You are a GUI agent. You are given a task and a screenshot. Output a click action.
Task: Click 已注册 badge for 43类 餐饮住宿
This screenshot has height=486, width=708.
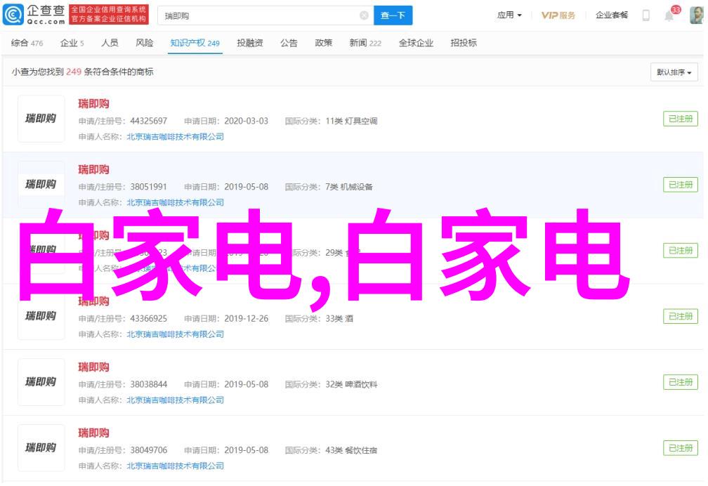pyautogui.click(x=681, y=448)
